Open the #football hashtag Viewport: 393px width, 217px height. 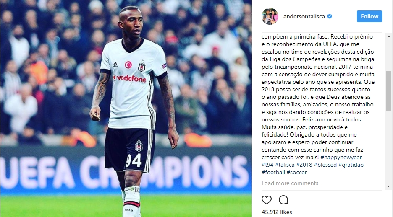pos(273,172)
